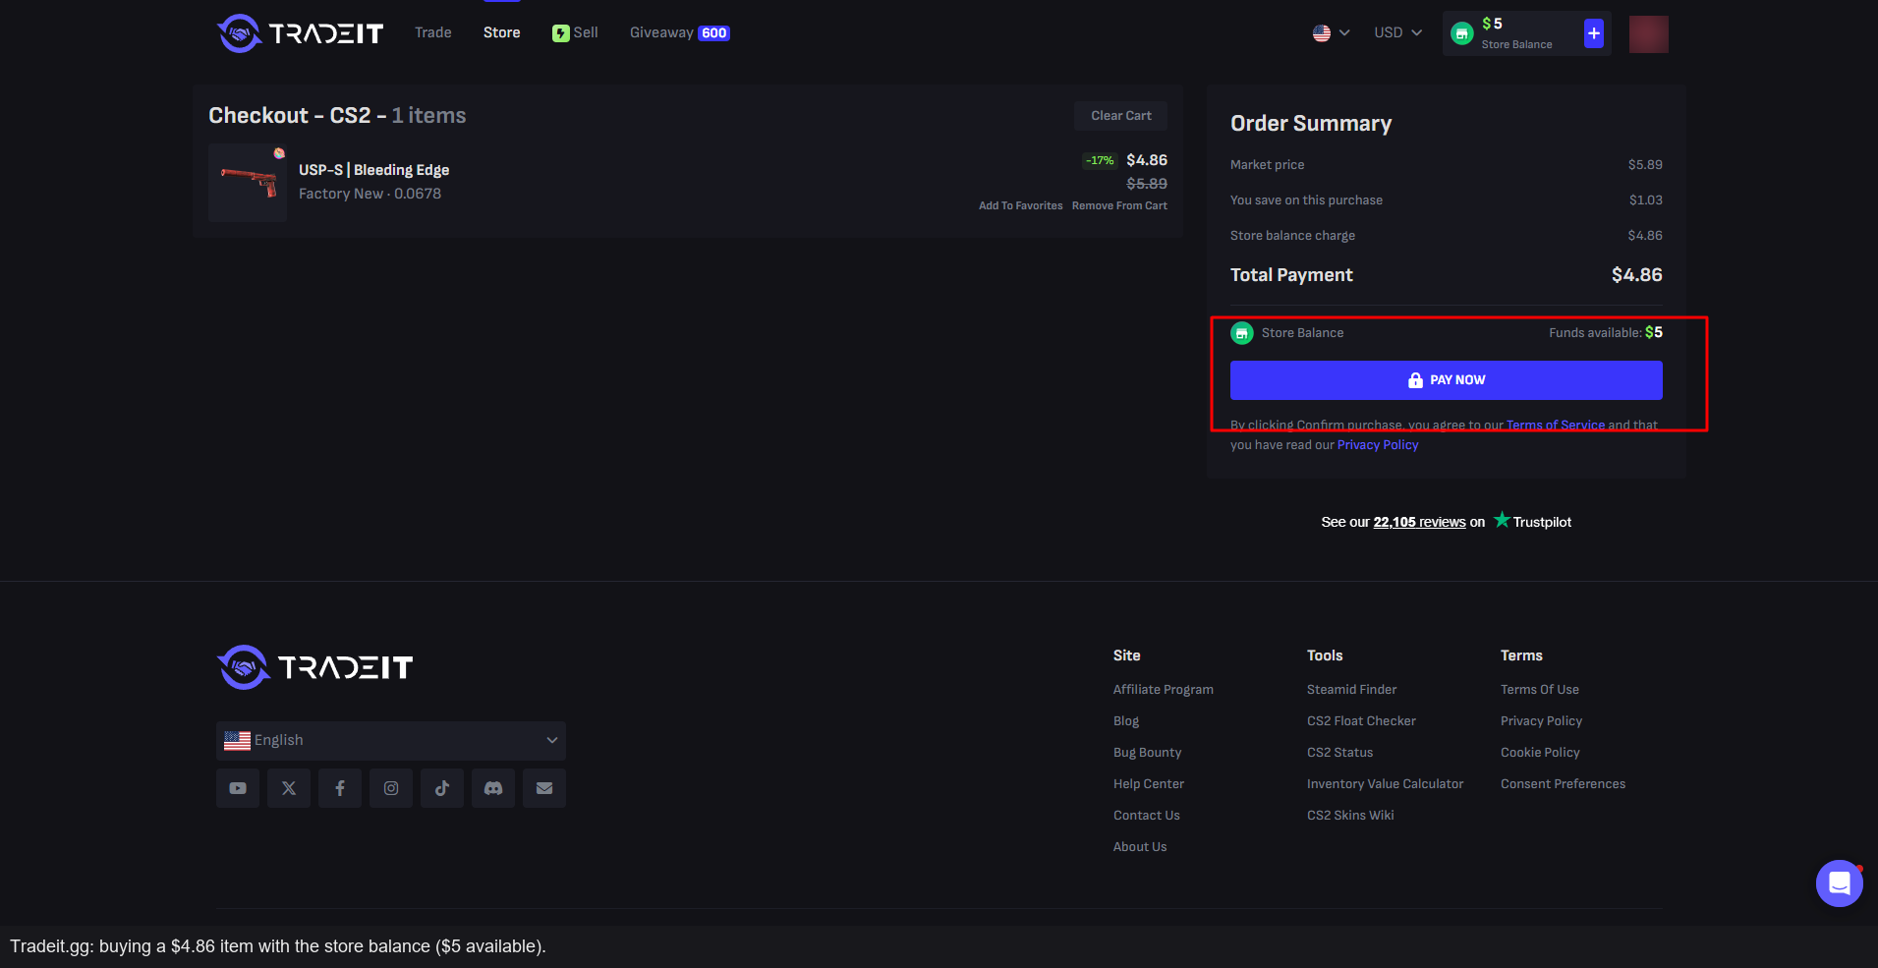Image resolution: width=1878 pixels, height=968 pixels.
Task: Open the USD currency dropdown
Action: pyautogui.click(x=1397, y=32)
